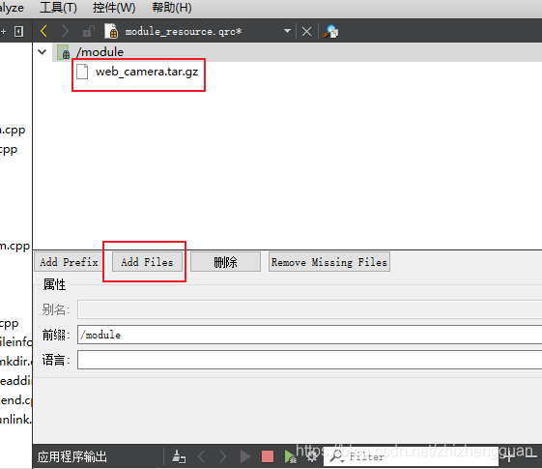542x469 pixels.
Task: Collapse the /module prefix node
Action: click(x=43, y=52)
